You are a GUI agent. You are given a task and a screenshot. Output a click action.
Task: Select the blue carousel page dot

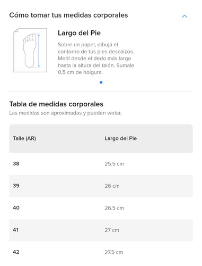pyautogui.click(x=101, y=82)
